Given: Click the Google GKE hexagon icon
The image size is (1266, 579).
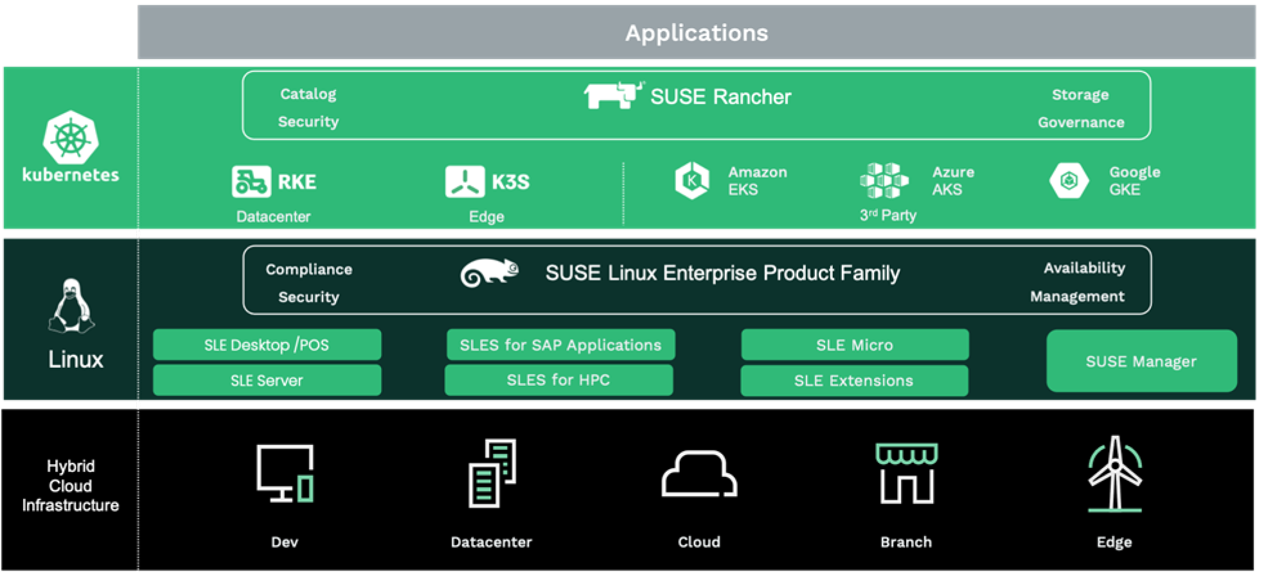Looking at the screenshot, I should (x=1069, y=181).
